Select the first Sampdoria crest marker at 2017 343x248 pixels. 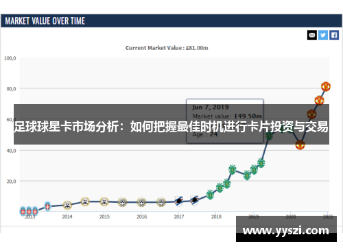click(x=178, y=201)
